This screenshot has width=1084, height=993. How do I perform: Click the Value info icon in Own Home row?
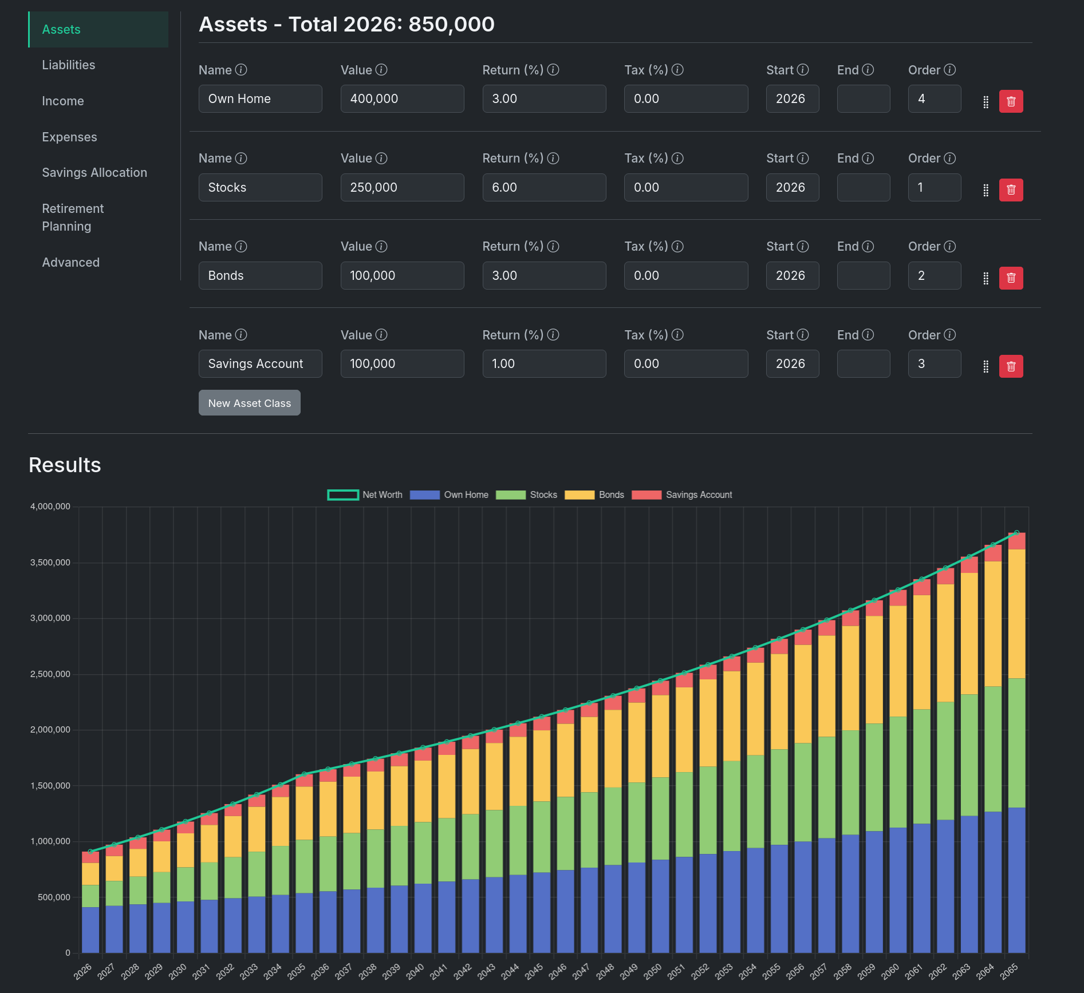pos(381,70)
